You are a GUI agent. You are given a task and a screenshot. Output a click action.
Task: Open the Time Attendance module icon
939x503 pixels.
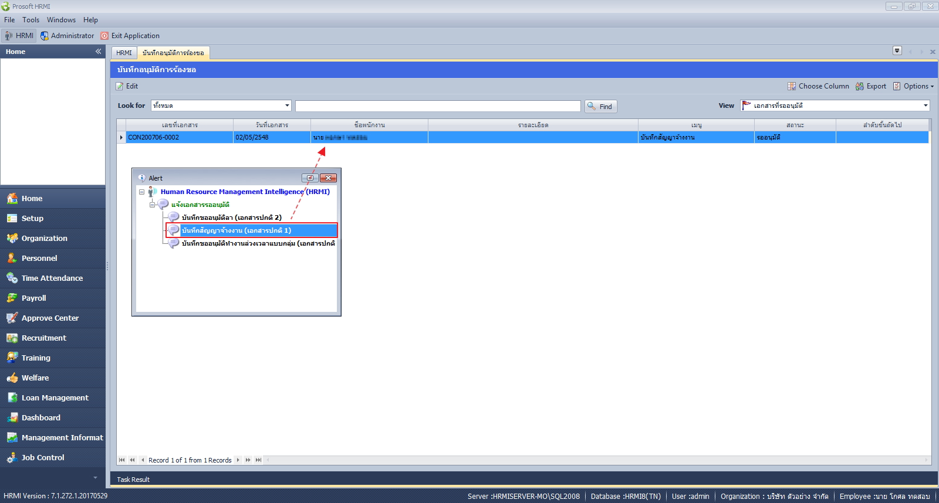[x=12, y=278]
